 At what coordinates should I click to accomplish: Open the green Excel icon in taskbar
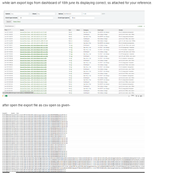6,96
